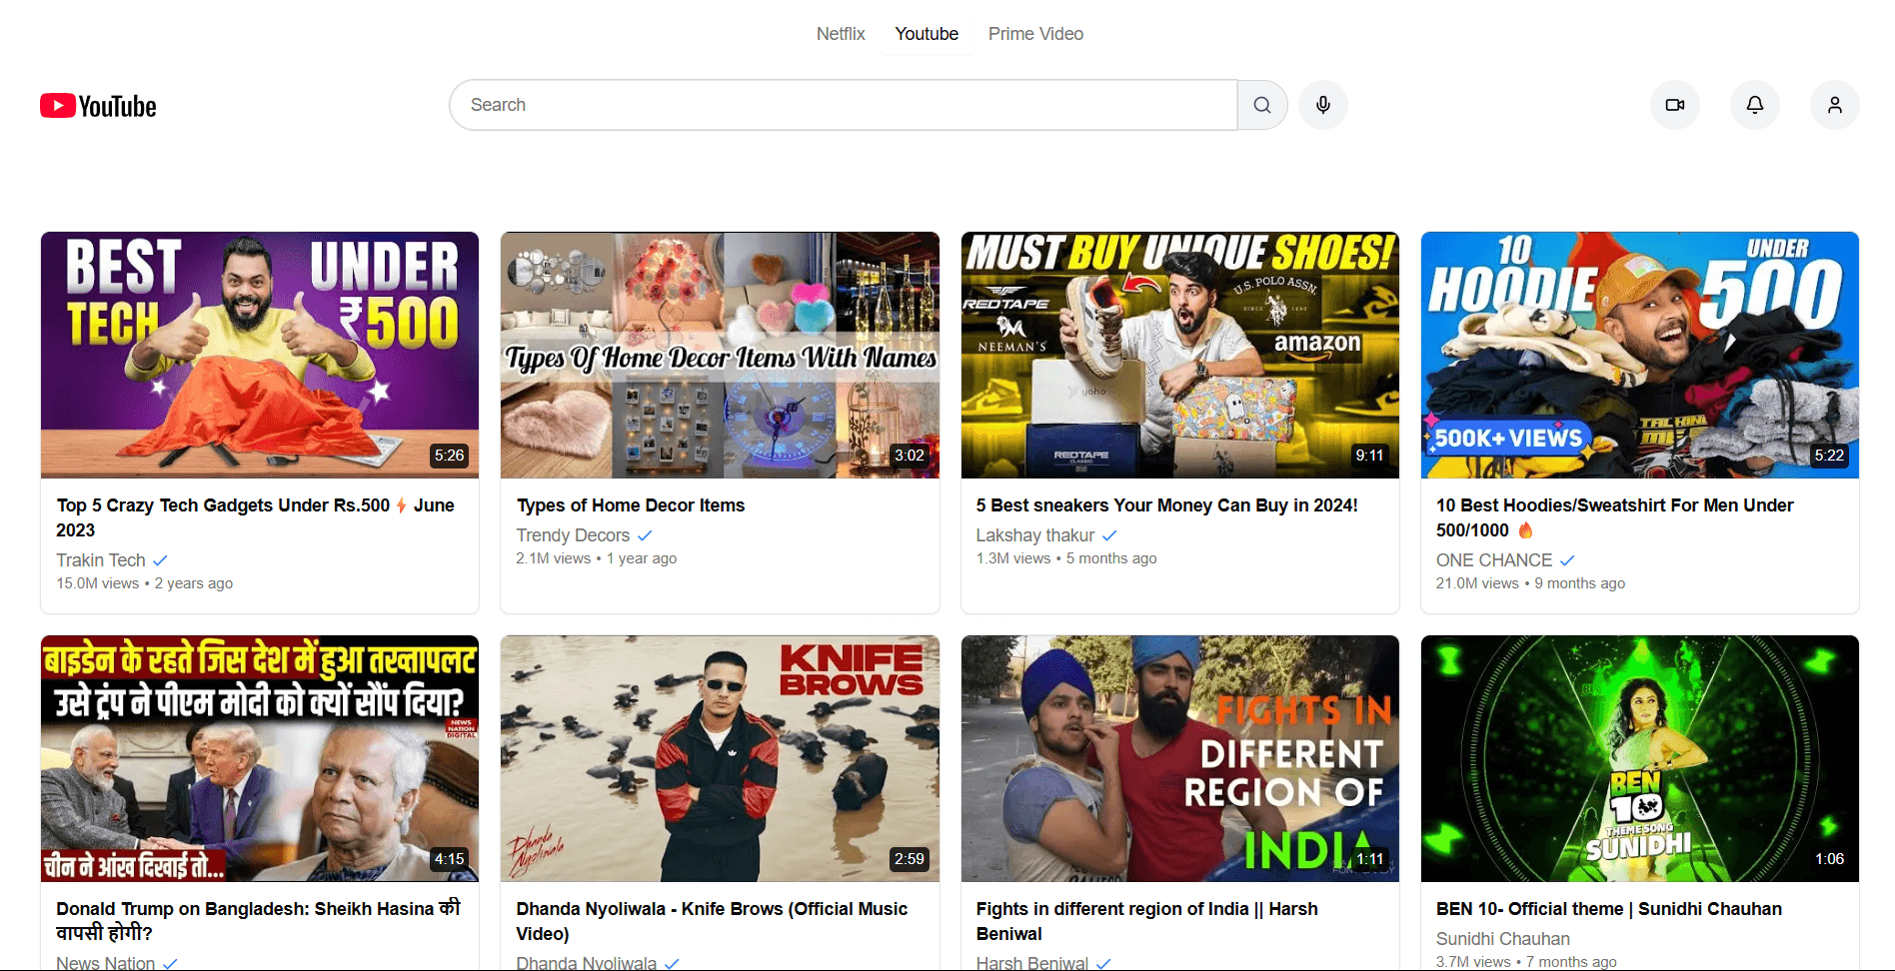
Task: Open Types Of Home Decor Items thumbnail
Action: coord(720,356)
